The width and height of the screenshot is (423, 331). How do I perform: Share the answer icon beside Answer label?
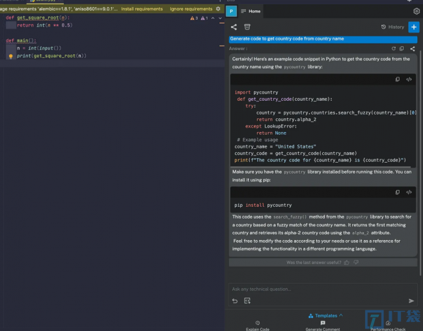(x=413, y=49)
